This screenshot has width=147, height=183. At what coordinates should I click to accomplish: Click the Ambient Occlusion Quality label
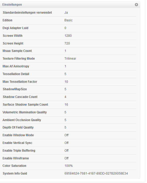tap(22, 120)
